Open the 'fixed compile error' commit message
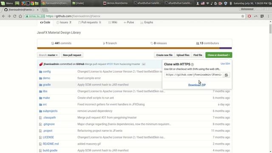This screenshot has height=153, width=272. 89,78
